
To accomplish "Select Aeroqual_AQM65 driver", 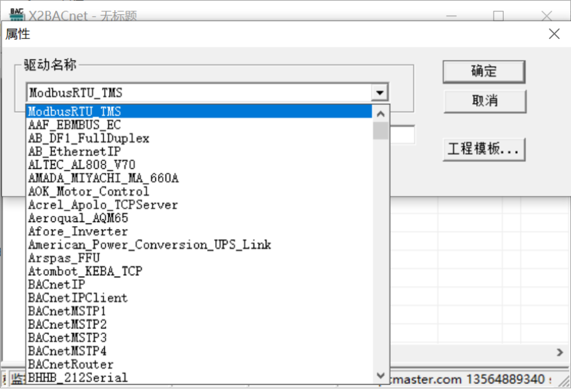I will pyautogui.click(x=199, y=218).
